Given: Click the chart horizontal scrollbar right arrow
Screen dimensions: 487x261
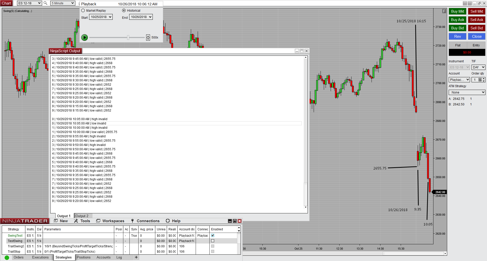Looking at the screenshot, I should [x=445, y=253].
